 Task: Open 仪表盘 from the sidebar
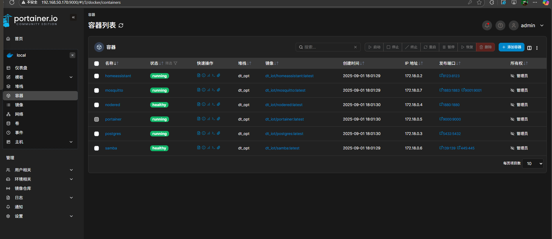pos(21,68)
